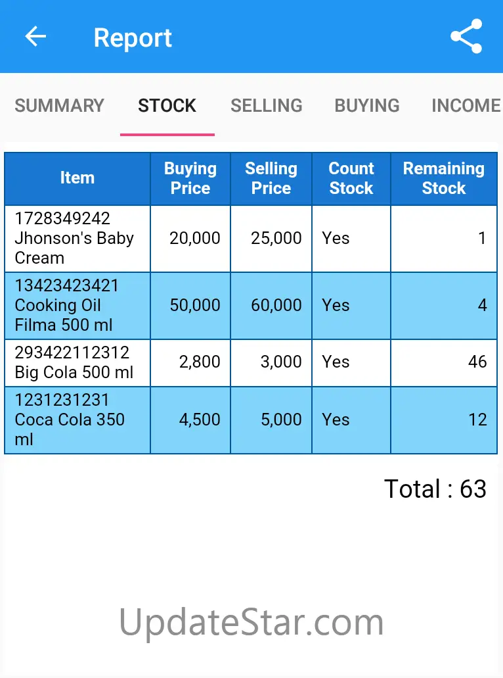
Task: Click the Buying Price column header
Action: [190, 178]
